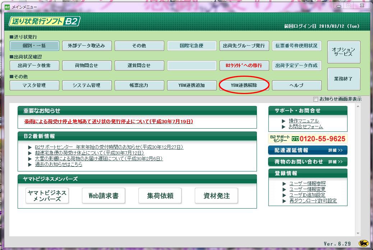Click the notice panel scrollbar down arrow
373x250 pixels.
pyautogui.click(x=358, y=233)
